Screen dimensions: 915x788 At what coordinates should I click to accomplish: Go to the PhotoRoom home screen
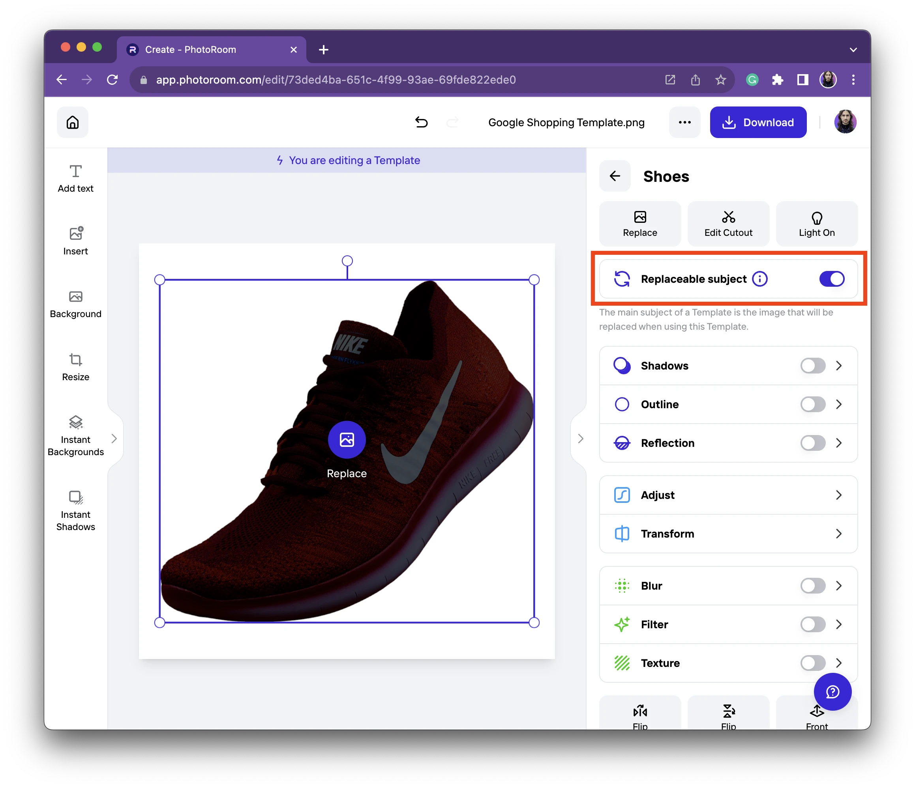(x=72, y=122)
